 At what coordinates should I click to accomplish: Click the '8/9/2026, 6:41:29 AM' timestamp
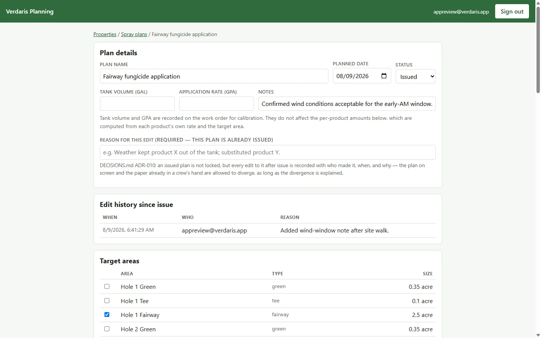[128, 230]
